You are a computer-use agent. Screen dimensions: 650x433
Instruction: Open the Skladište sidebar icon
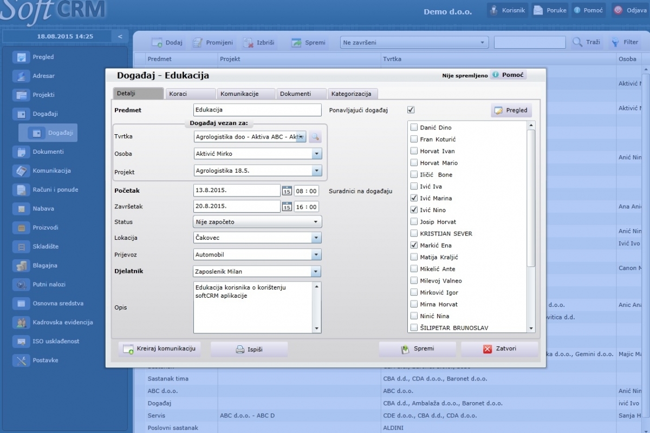[21, 247]
